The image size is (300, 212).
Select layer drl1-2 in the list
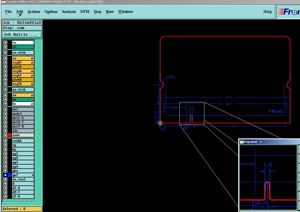(23, 118)
